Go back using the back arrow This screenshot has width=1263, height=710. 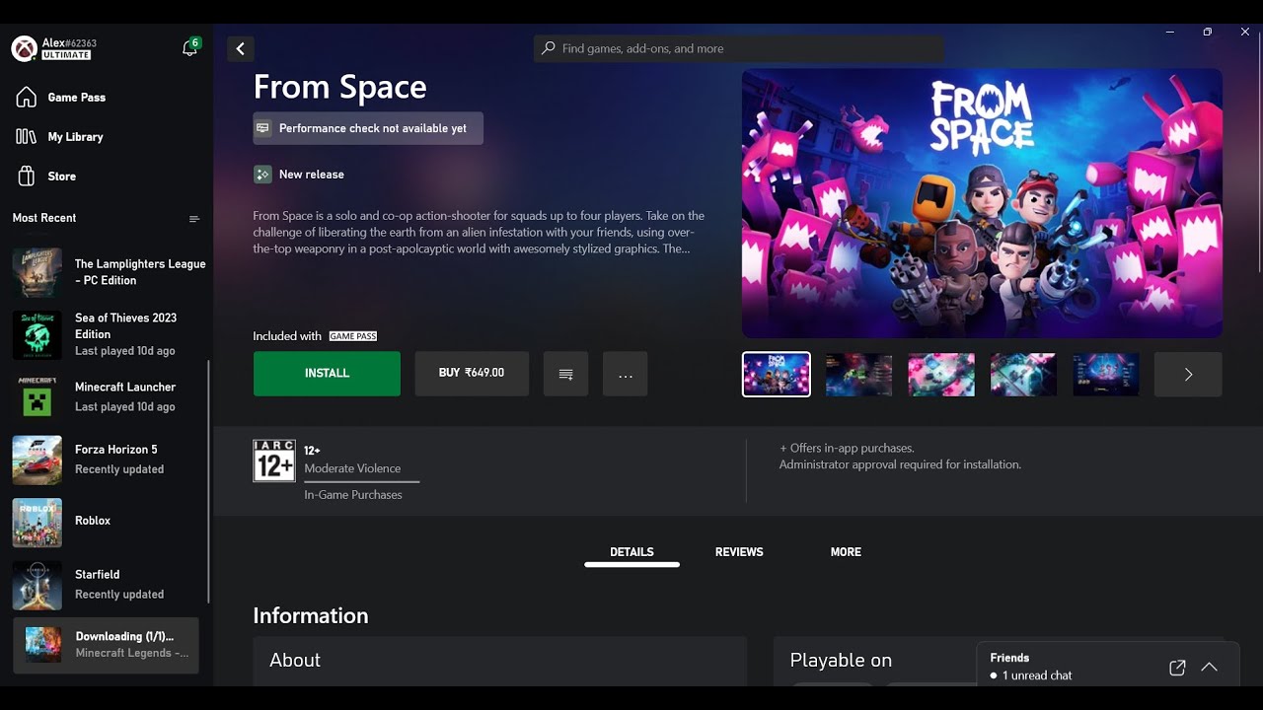pos(241,48)
